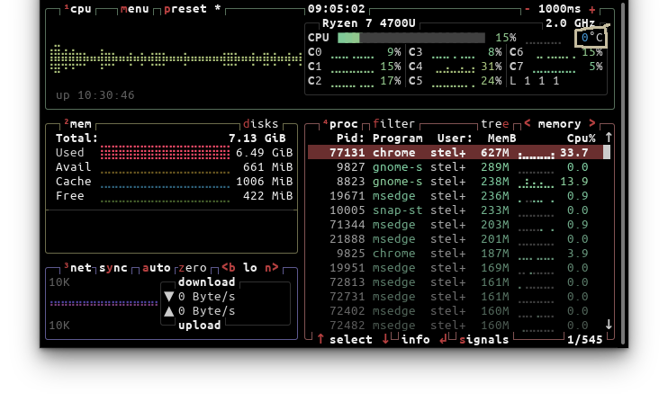Click the Cache 1006 MiB value
This screenshot has width=668, height=402.
click(264, 182)
